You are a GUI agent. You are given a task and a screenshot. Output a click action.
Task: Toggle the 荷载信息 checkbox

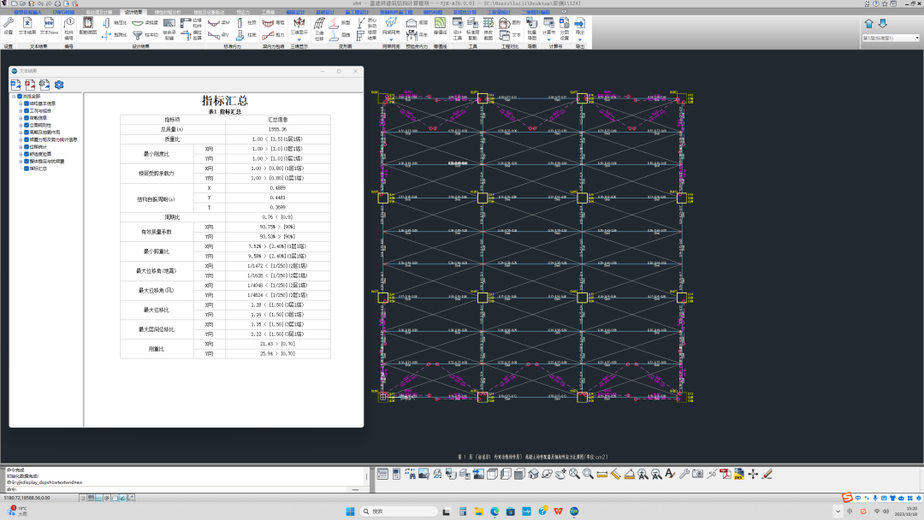27,118
